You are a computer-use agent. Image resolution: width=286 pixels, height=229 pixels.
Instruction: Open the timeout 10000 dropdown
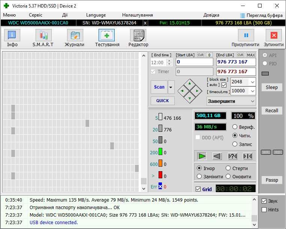tap(253, 91)
